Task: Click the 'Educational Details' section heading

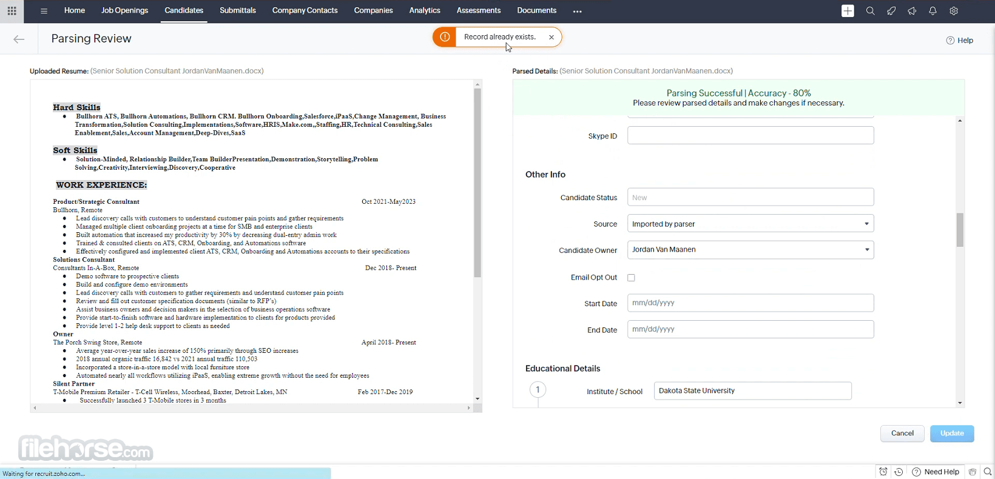Action: (x=562, y=369)
